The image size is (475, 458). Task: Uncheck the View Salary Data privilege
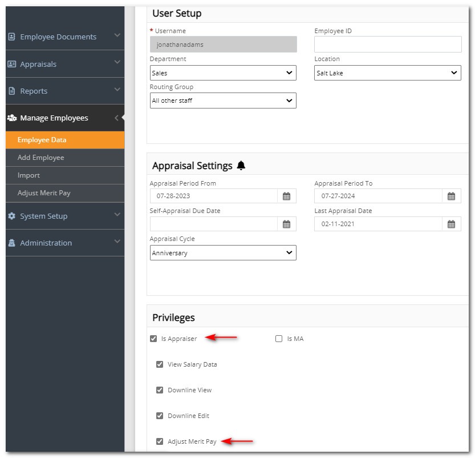pos(159,364)
